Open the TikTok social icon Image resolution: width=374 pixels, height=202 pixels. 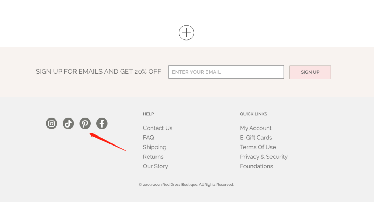click(x=68, y=123)
